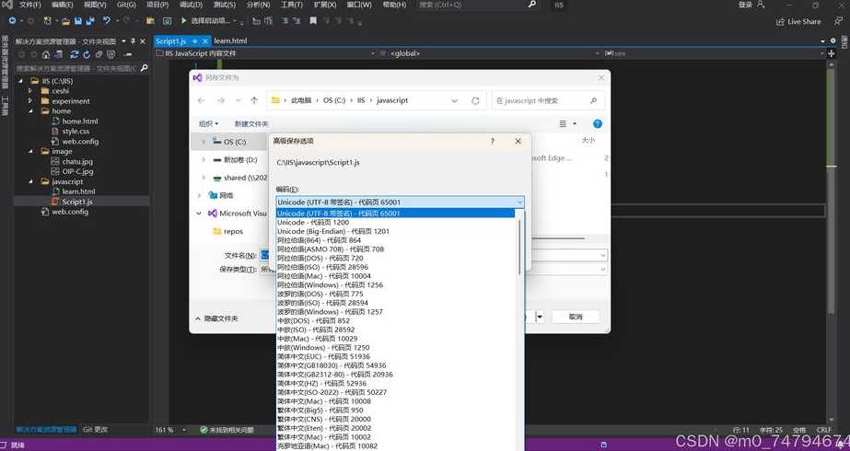Click the 登录 sign-in link
Image resolution: width=850 pixels, height=451 pixels.
[x=745, y=5]
